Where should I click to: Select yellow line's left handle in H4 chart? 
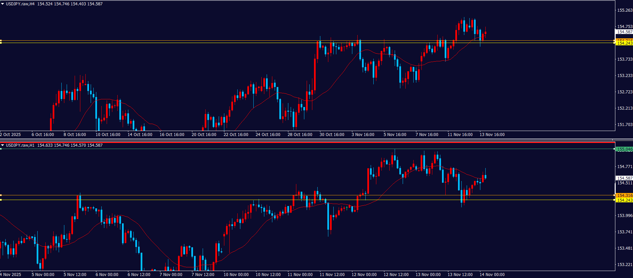[1, 43]
